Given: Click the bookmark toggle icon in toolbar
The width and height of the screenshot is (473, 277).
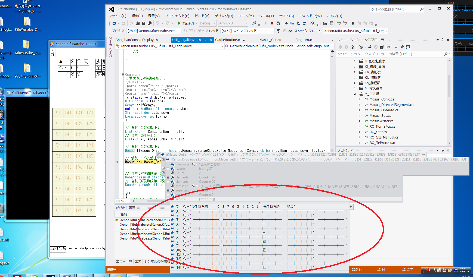Looking at the screenshot, I should [x=353, y=23].
